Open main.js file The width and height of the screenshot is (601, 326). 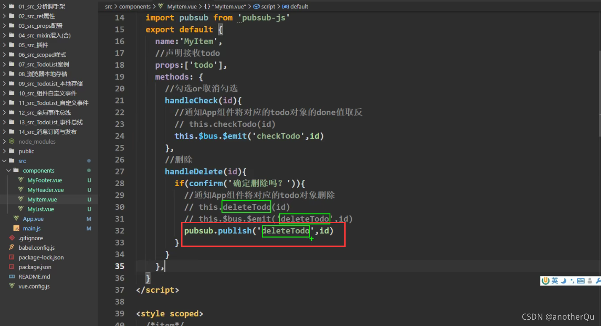click(32, 229)
